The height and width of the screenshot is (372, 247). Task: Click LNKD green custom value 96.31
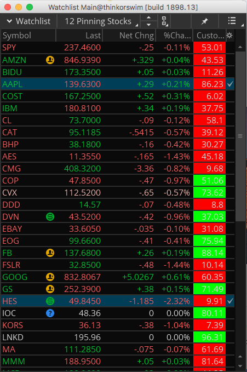pos(209,337)
